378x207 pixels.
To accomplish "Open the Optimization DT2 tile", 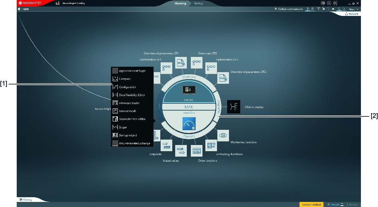I will (211, 68).
